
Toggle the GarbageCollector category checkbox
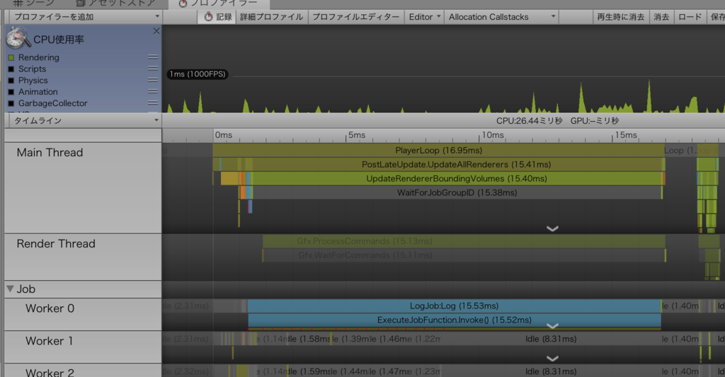tap(11, 103)
